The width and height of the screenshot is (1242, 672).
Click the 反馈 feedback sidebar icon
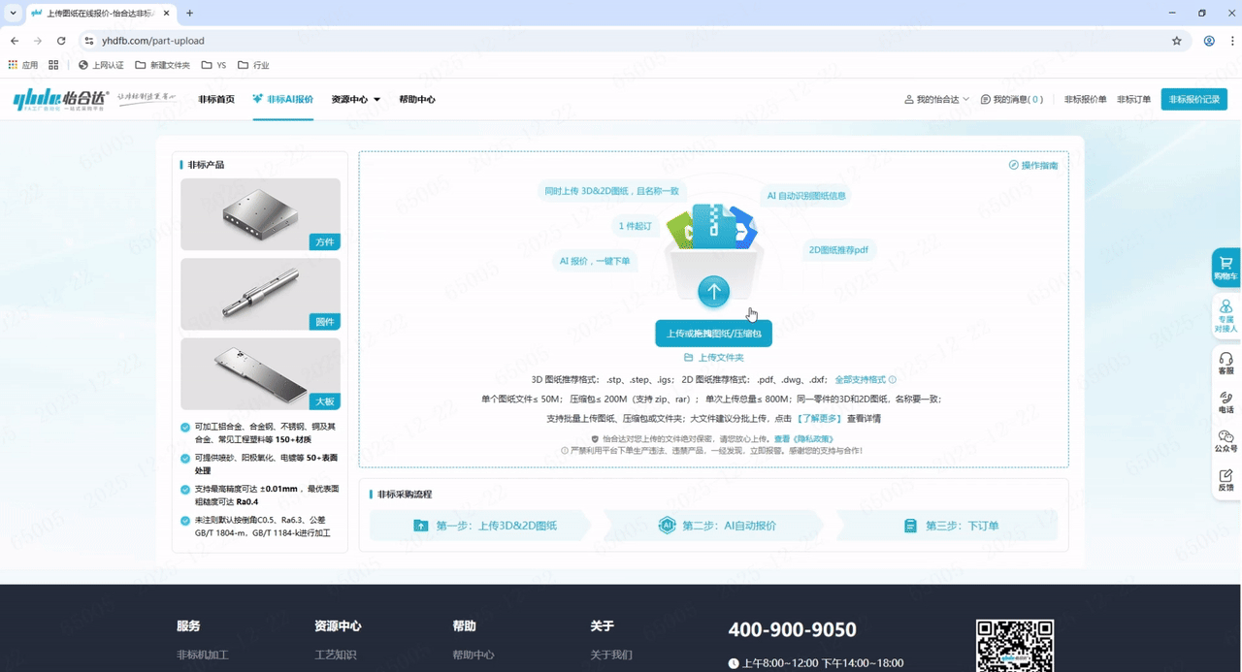1226,480
